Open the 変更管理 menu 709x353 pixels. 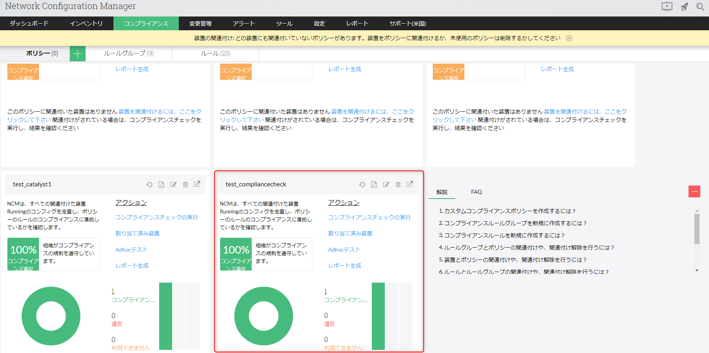200,24
